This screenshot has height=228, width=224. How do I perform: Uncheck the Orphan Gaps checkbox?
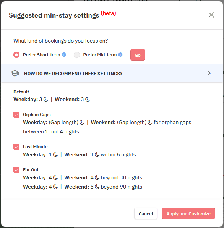point(16,115)
